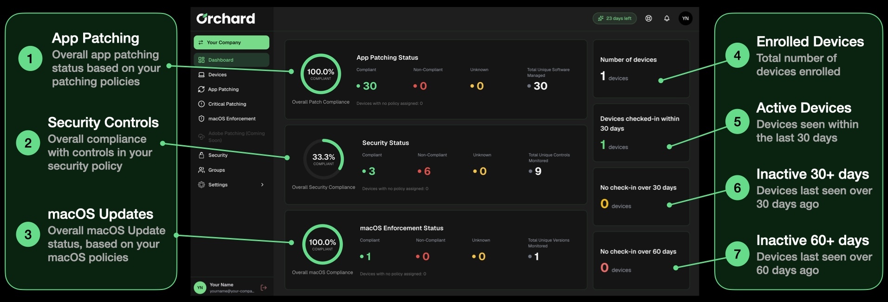The width and height of the screenshot is (888, 302).
Task: Click the notification bell icon
Action: click(666, 19)
